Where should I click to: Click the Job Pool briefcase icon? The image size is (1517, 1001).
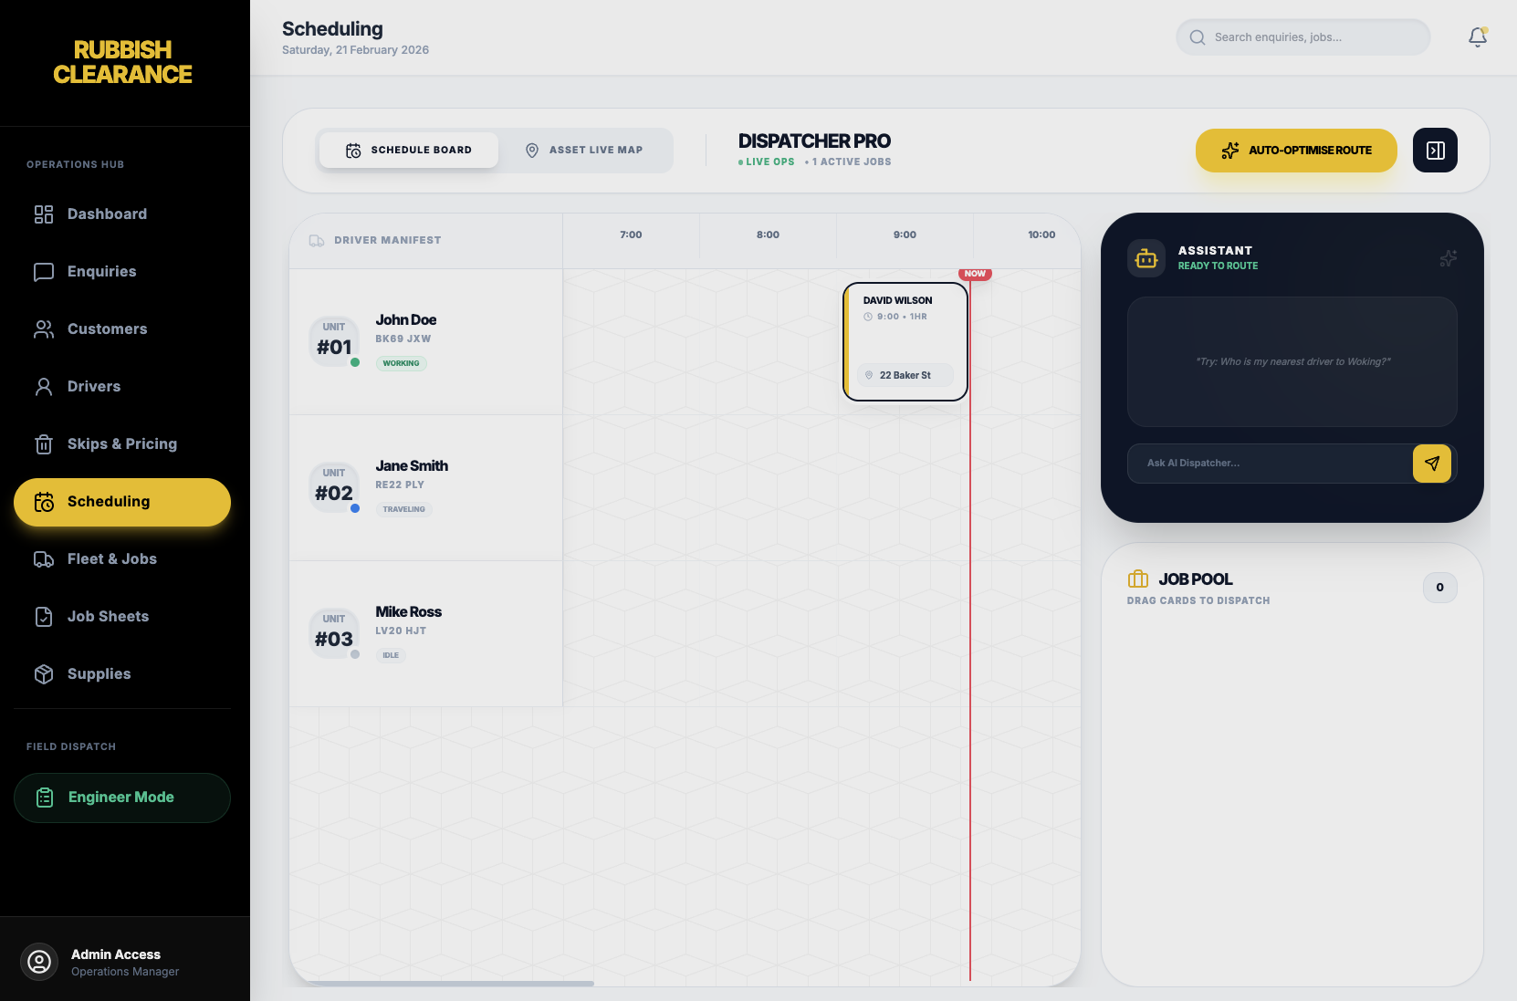pyautogui.click(x=1138, y=579)
